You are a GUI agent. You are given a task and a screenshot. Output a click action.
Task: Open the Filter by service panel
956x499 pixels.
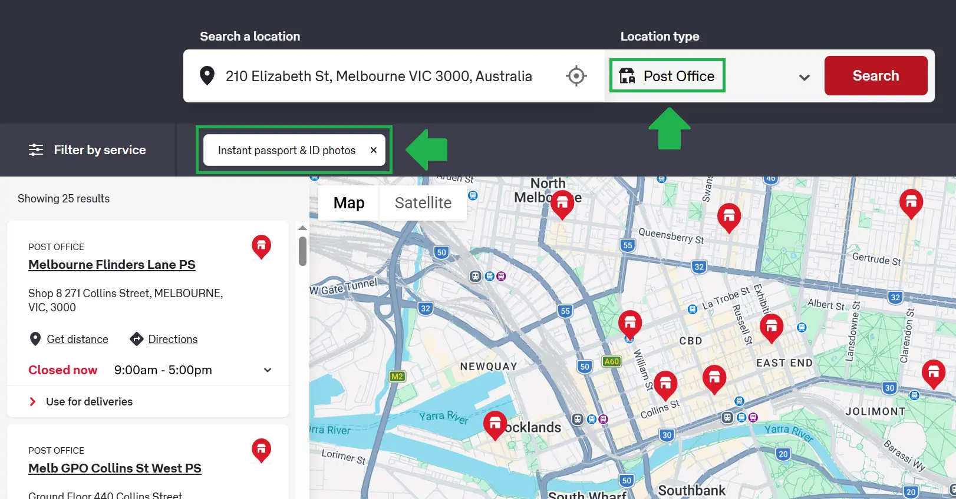tap(87, 150)
